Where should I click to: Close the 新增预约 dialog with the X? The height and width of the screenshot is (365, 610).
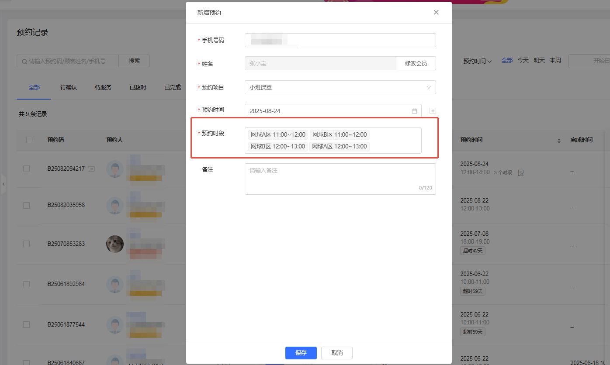[436, 12]
